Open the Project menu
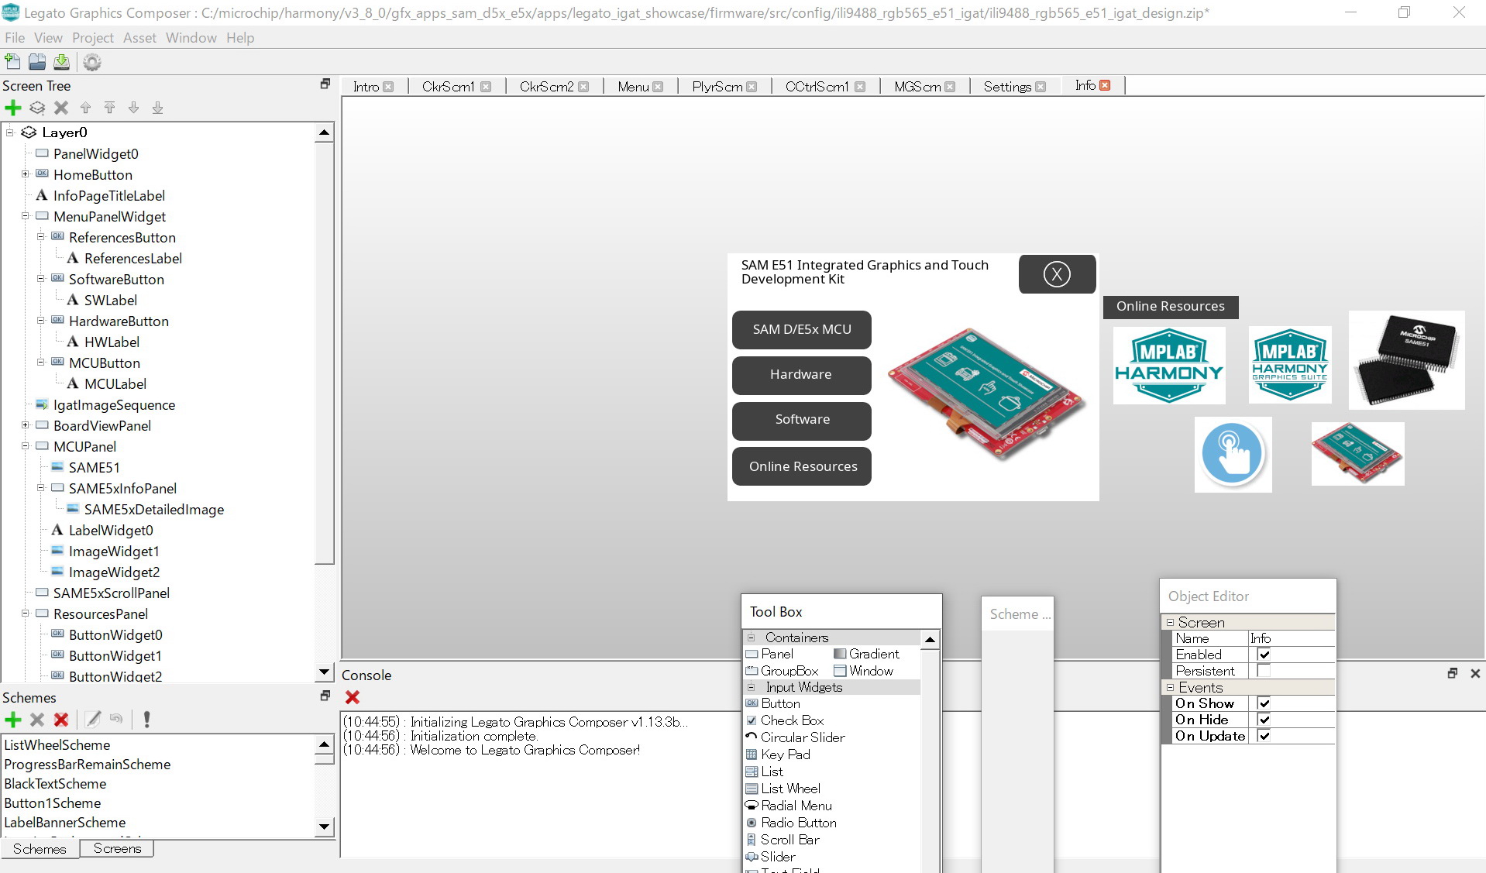This screenshot has height=873, width=1486. (x=92, y=37)
